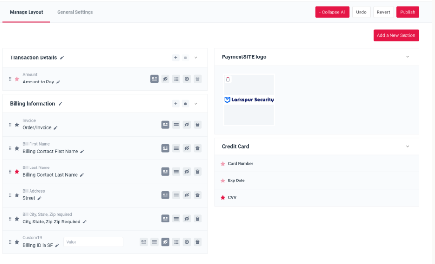Set Amount to Pay as radio option
The height and width of the screenshot is (264, 435).
(187, 79)
